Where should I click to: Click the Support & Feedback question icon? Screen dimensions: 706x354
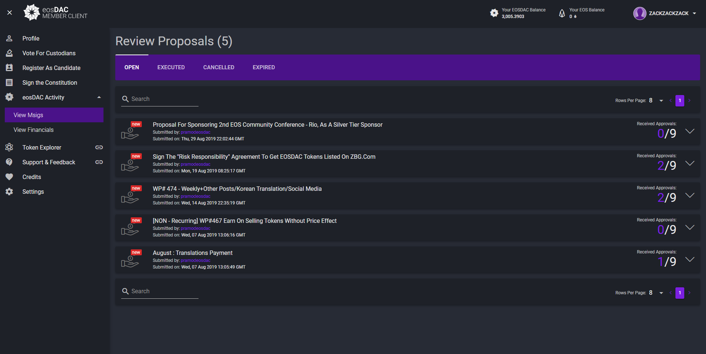point(9,162)
